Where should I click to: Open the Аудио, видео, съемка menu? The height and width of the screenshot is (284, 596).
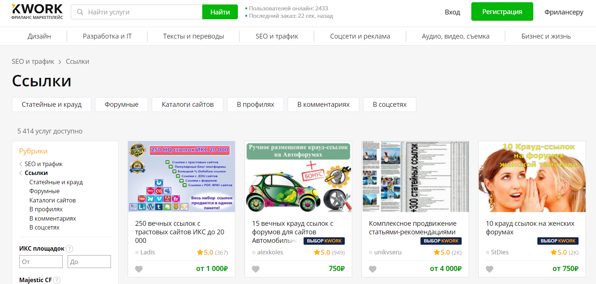[456, 36]
